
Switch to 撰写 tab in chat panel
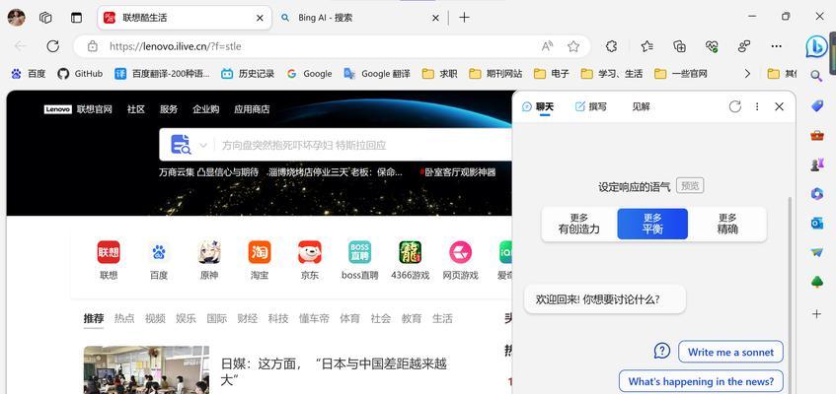[x=591, y=106]
